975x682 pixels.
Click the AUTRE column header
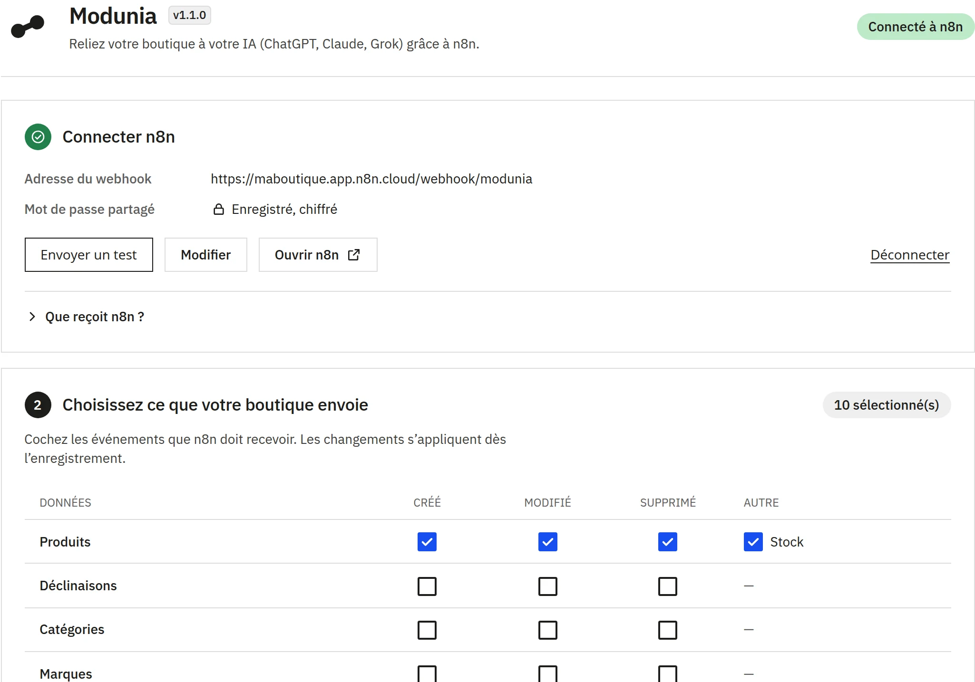coord(761,502)
